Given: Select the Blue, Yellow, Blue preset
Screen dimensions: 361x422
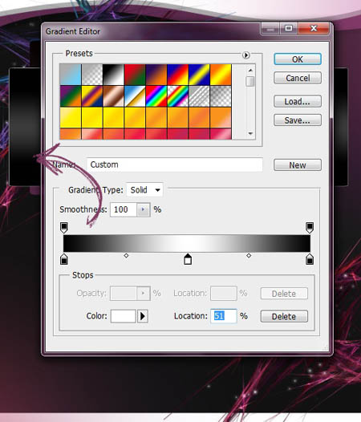Looking at the screenshot, I should pos(199,75).
